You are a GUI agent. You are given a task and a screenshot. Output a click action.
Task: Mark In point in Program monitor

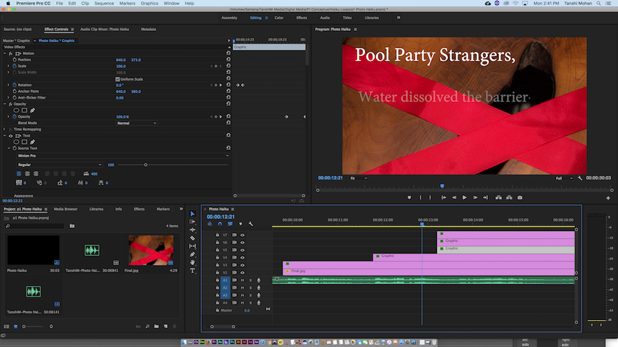[420, 198]
